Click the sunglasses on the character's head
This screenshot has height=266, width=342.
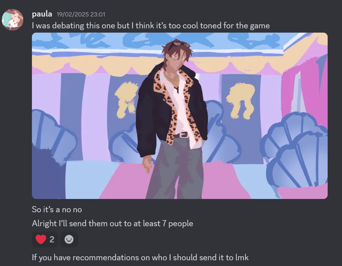click(179, 44)
